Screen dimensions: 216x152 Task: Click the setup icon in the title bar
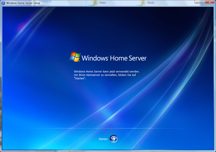[3, 3]
